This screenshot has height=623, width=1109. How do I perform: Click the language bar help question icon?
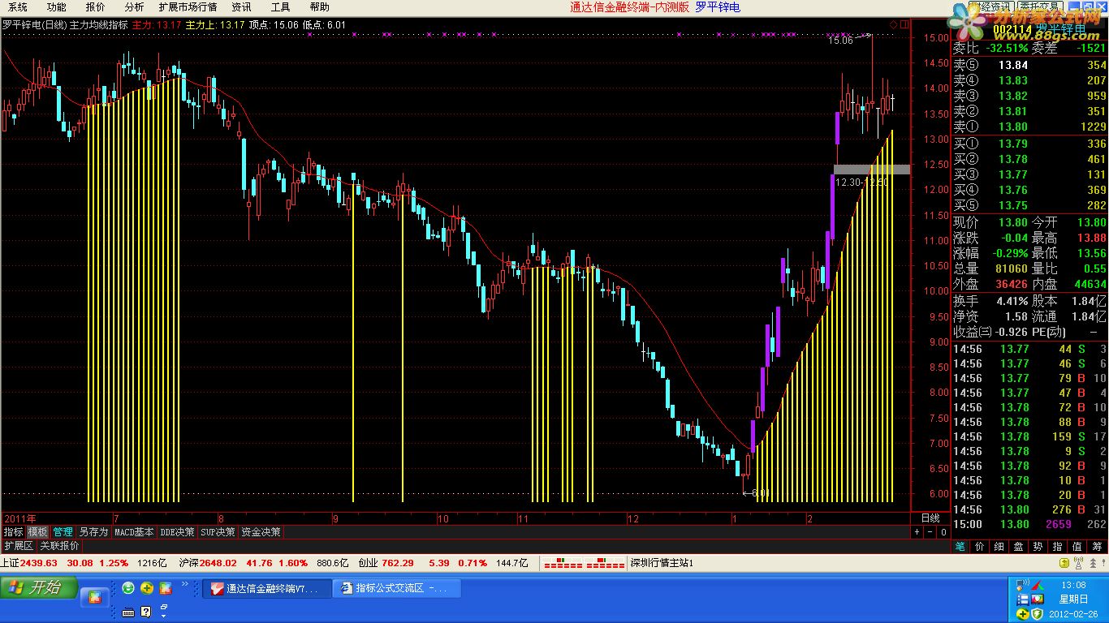(146, 612)
